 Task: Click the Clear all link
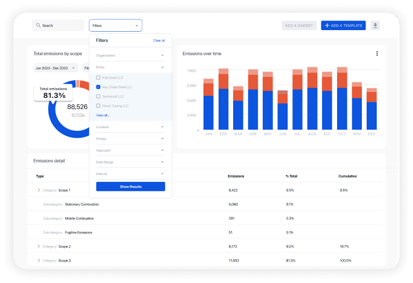pyautogui.click(x=159, y=40)
